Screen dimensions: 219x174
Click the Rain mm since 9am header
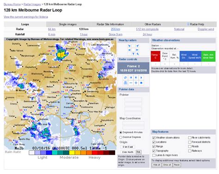click(x=208, y=56)
